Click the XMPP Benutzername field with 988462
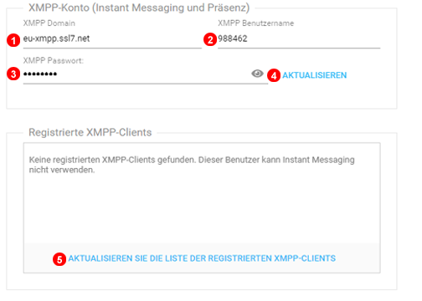Image resolution: width=422 pixels, height=301 pixels. click(x=299, y=39)
